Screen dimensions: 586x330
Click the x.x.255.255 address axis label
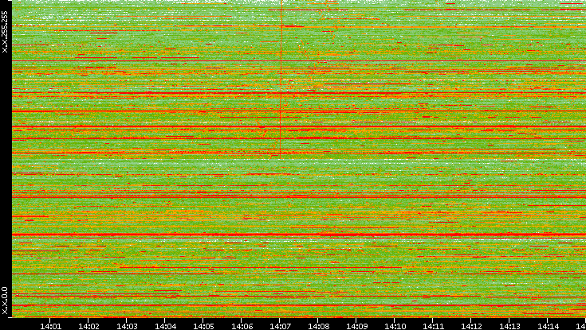pos(5,32)
